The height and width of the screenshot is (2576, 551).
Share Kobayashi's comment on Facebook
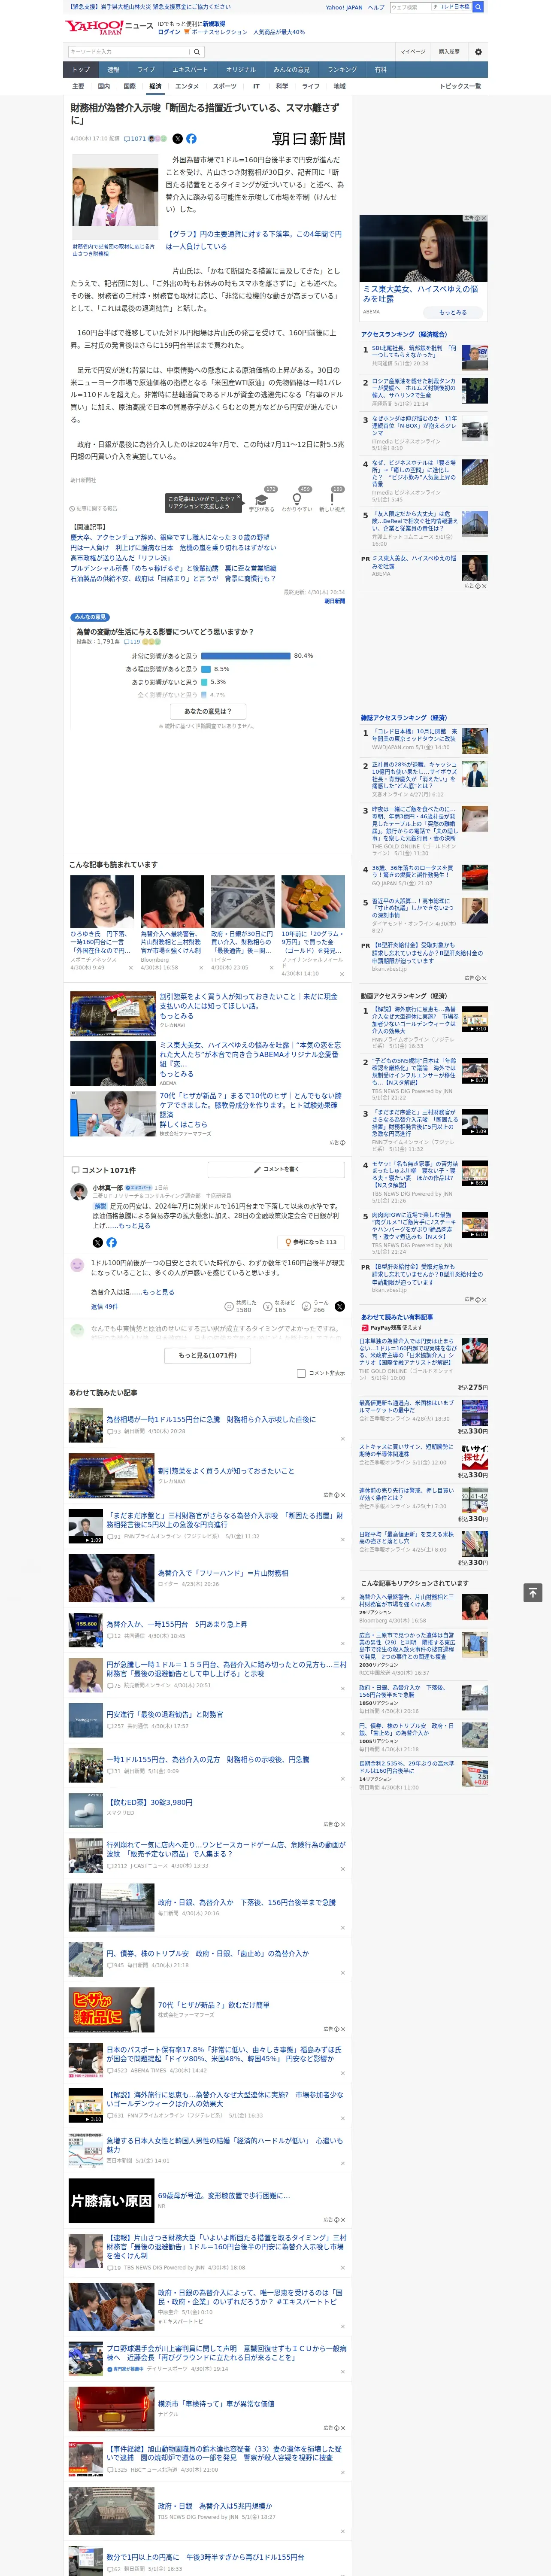(111, 1243)
